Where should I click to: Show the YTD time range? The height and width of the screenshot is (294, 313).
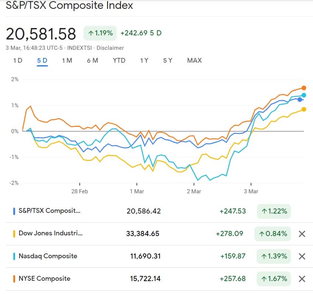click(x=119, y=60)
